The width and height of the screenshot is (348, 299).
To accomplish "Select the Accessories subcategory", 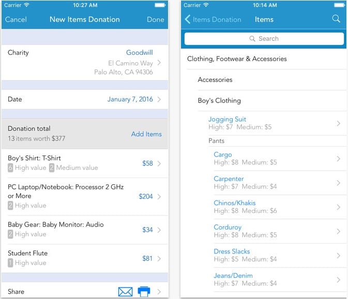I will pyautogui.click(x=215, y=80).
